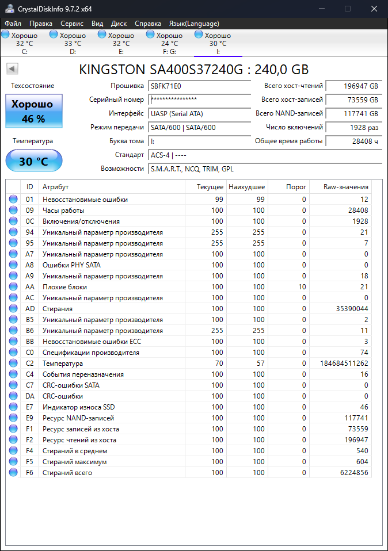Click status icon of Плохие блоки row
This screenshot has height=551, width=388.
pos(13,287)
